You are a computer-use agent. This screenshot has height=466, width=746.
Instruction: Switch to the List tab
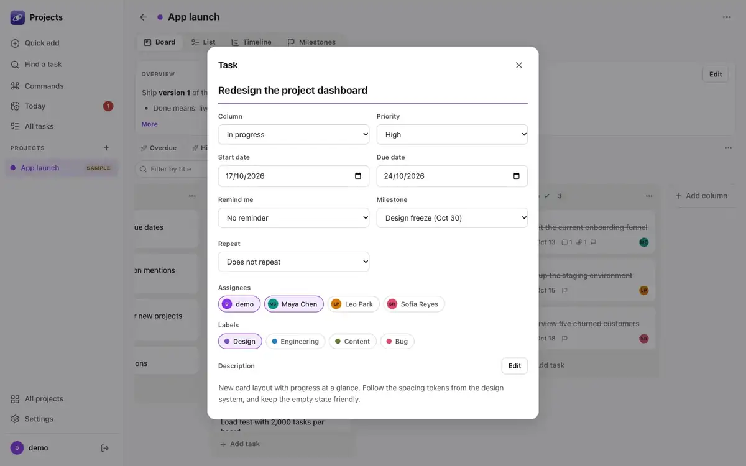[203, 42]
